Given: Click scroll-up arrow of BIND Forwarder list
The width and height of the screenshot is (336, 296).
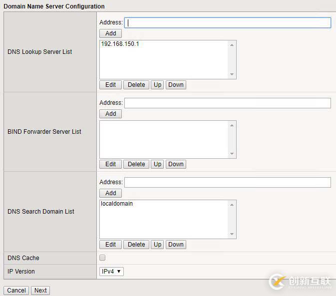Looking at the screenshot, I should pyautogui.click(x=232, y=125).
